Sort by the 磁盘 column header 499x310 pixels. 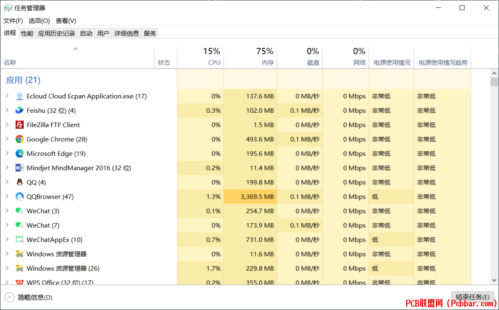300,57
